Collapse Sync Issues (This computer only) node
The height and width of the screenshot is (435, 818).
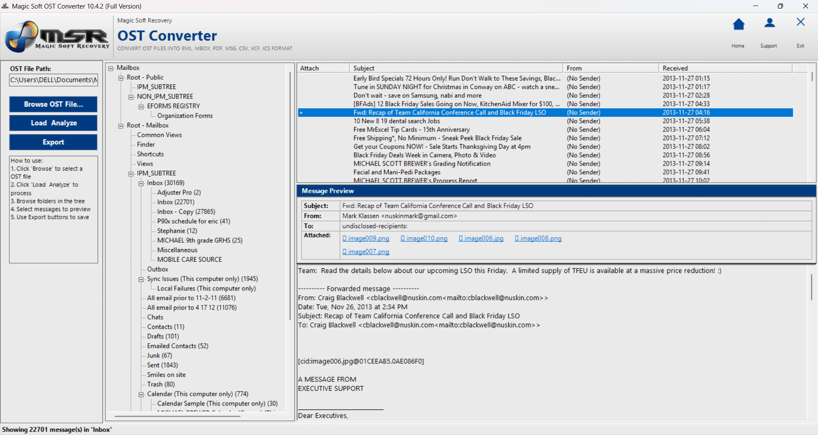click(141, 279)
